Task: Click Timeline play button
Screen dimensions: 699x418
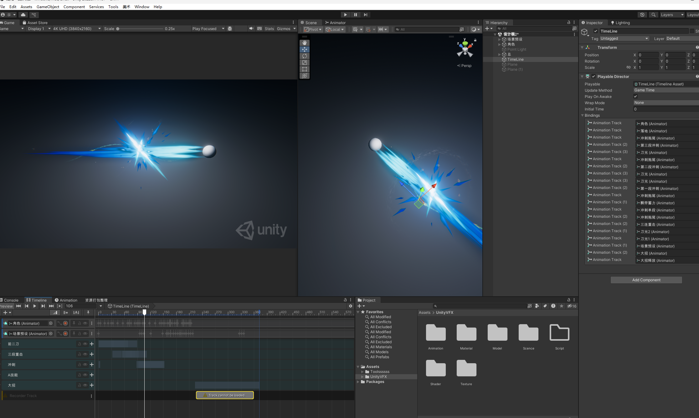Action: click(35, 306)
